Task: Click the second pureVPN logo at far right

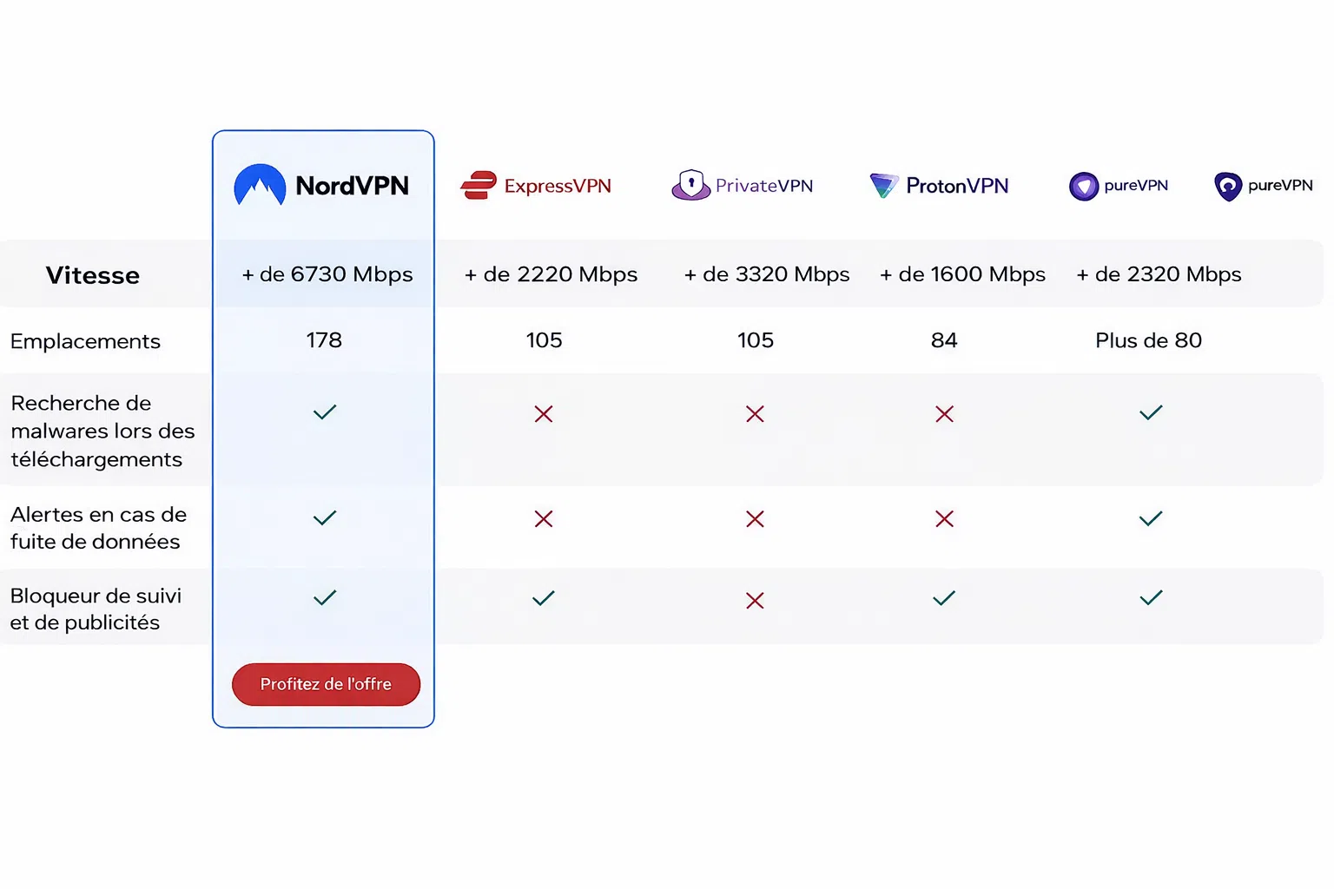Action: (x=1227, y=186)
